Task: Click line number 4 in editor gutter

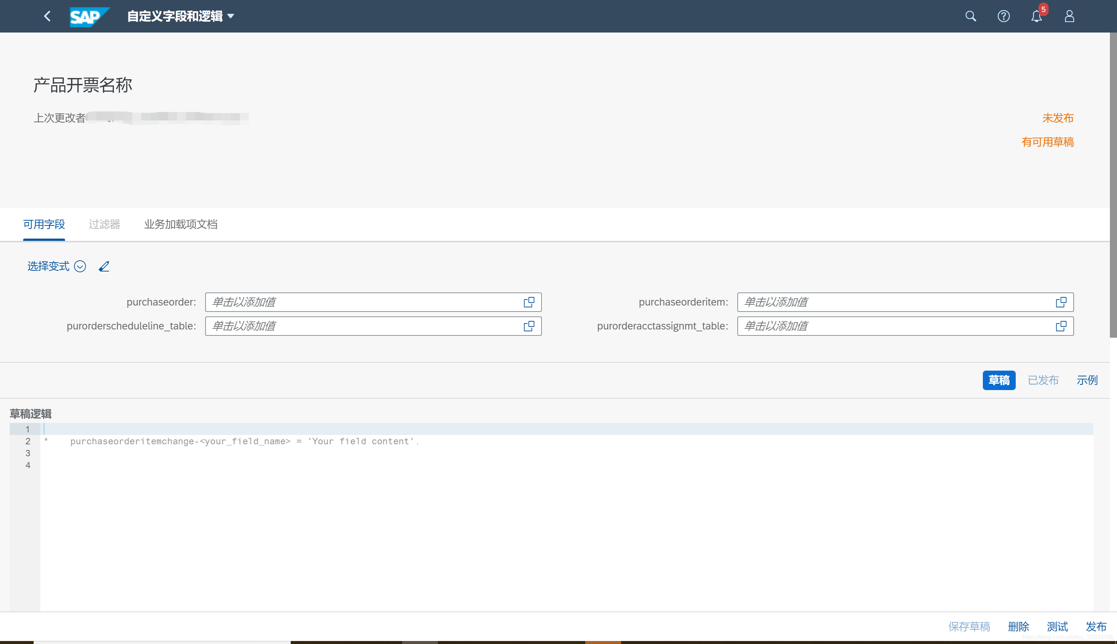Action: click(x=28, y=465)
